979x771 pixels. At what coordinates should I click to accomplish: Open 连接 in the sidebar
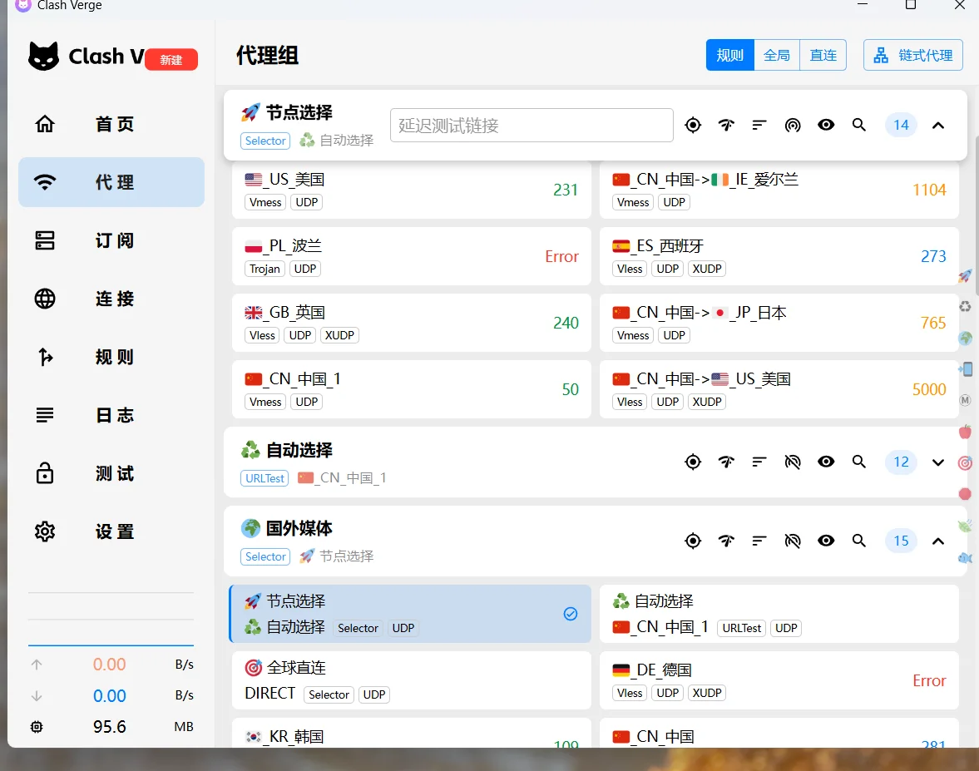point(111,299)
